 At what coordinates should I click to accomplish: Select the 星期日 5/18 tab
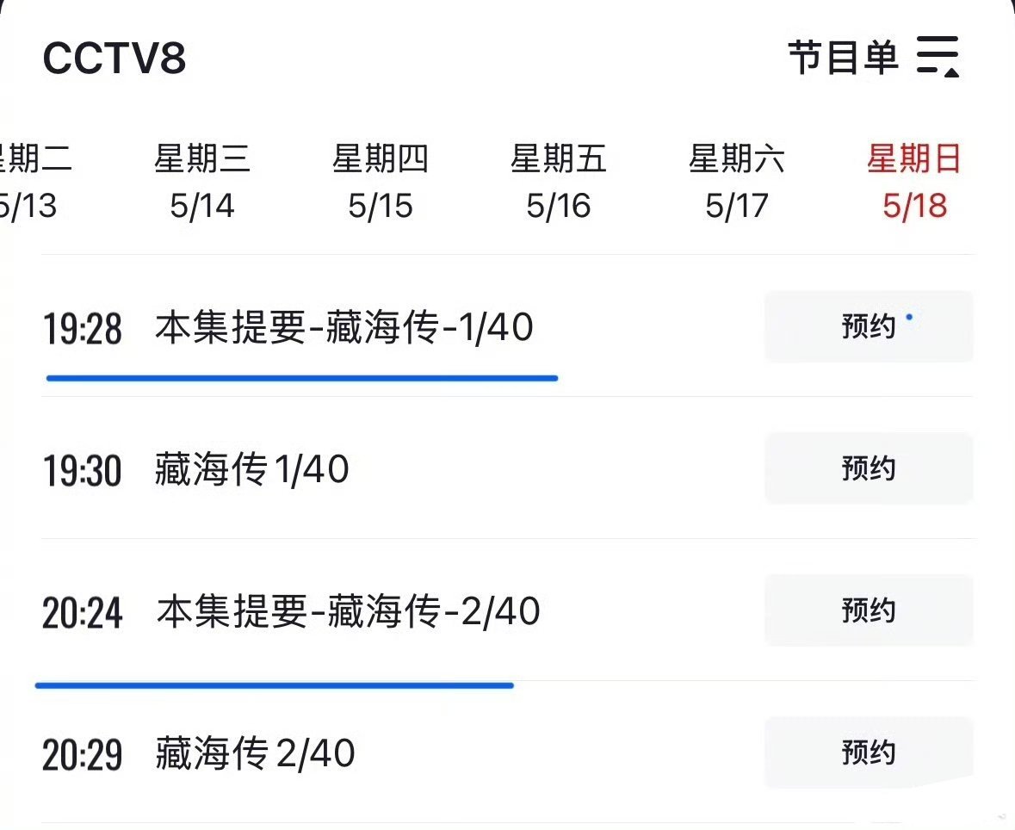pyautogui.click(x=914, y=182)
